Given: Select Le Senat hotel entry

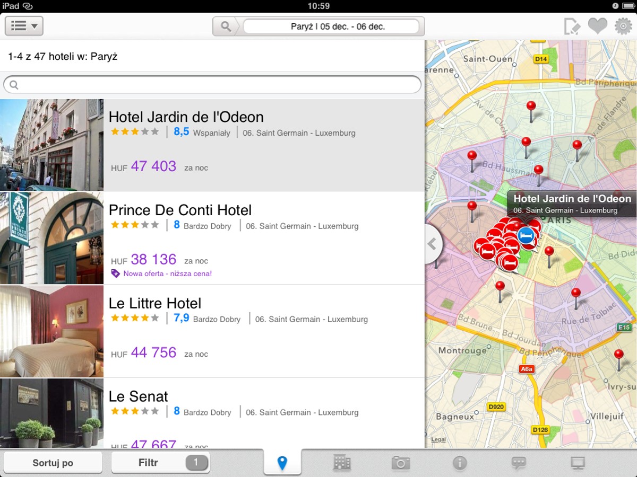Looking at the screenshot, I should click(x=212, y=413).
